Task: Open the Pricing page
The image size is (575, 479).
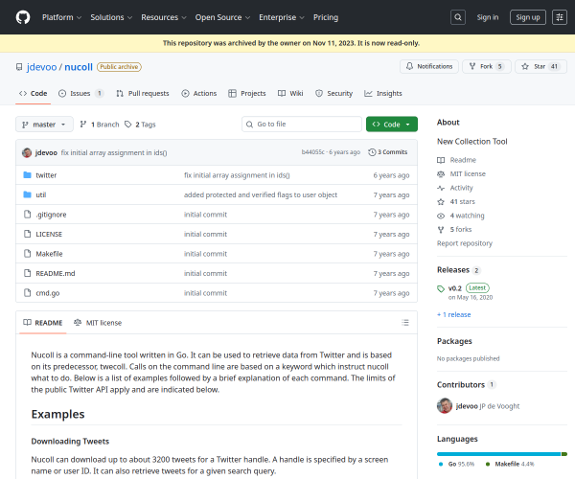Action: pos(326,17)
